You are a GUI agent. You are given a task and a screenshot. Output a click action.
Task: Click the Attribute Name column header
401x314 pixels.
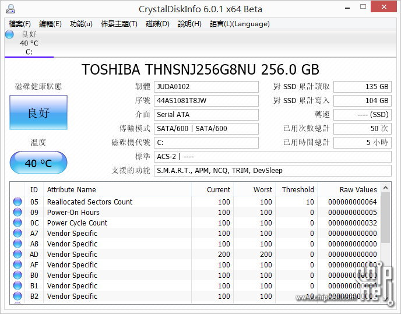(x=117, y=189)
